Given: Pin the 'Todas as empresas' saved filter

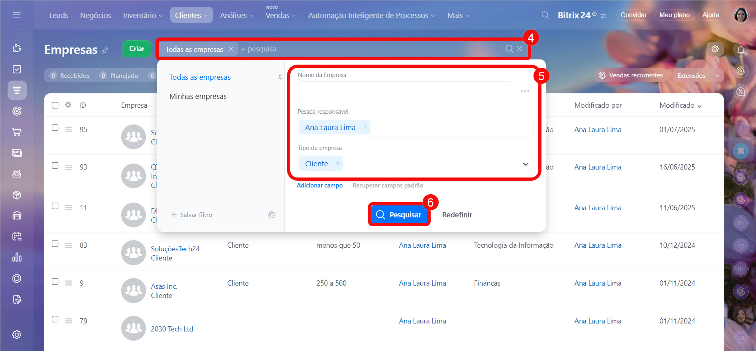Looking at the screenshot, I should tap(280, 77).
